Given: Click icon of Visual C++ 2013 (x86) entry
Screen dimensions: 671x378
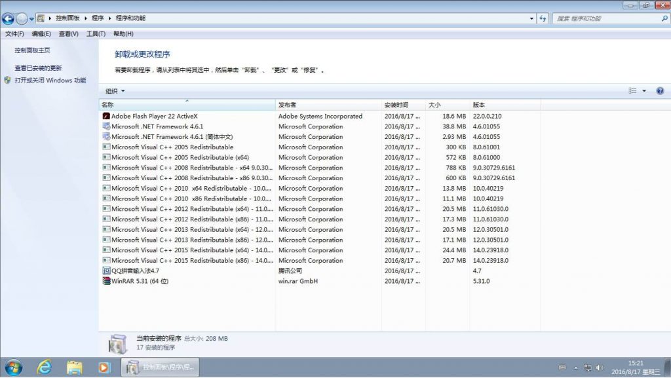Looking at the screenshot, I should tap(107, 240).
